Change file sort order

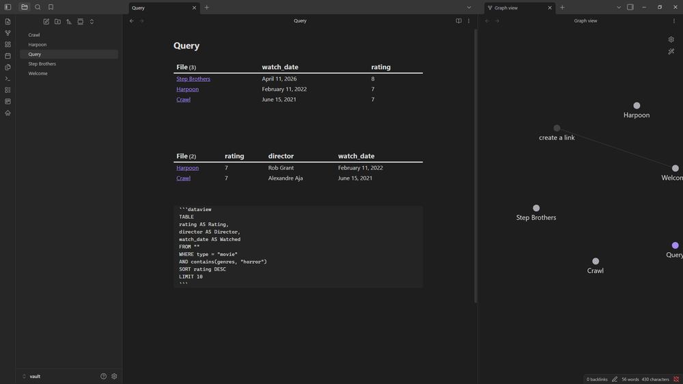click(x=69, y=21)
